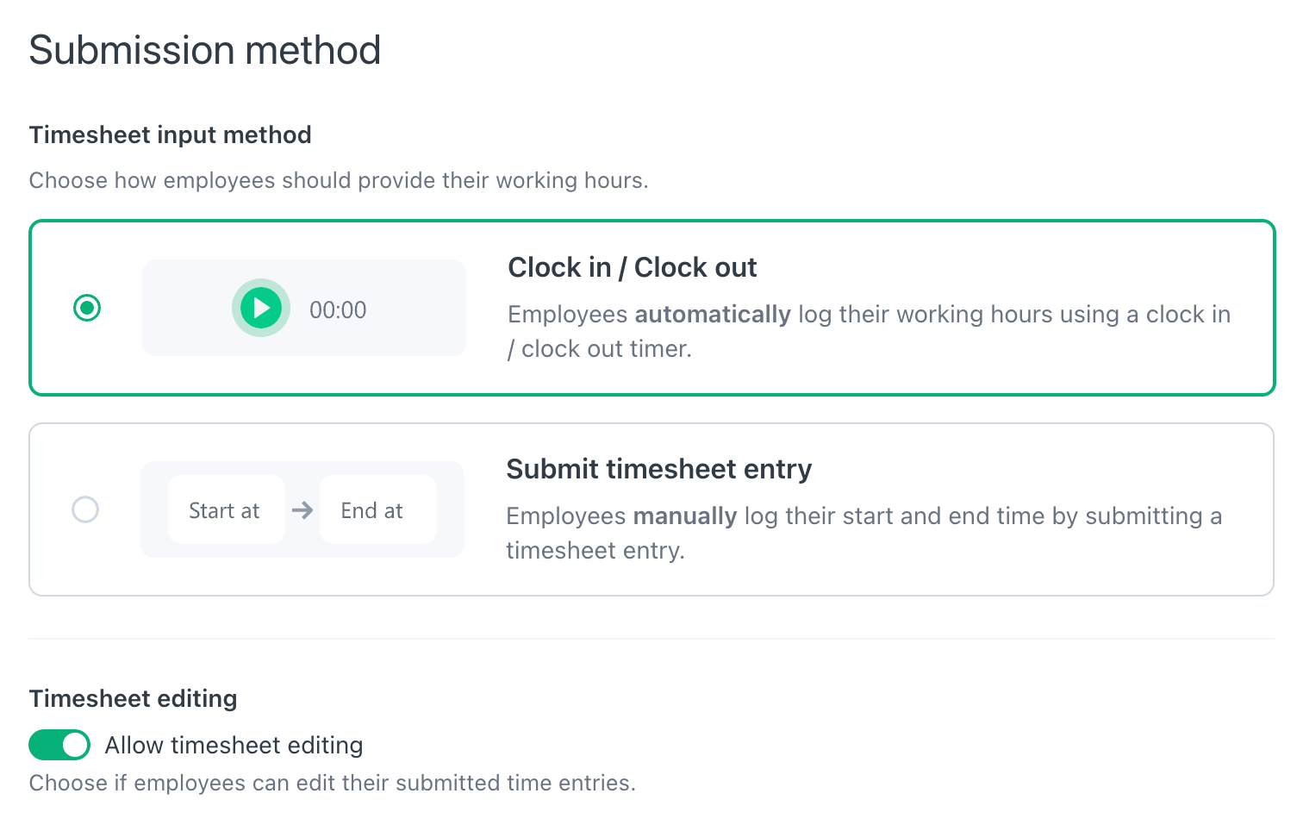1303x831 pixels.
Task: Select the Clock in / Clock out radio button
Action: click(x=87, y=308)
